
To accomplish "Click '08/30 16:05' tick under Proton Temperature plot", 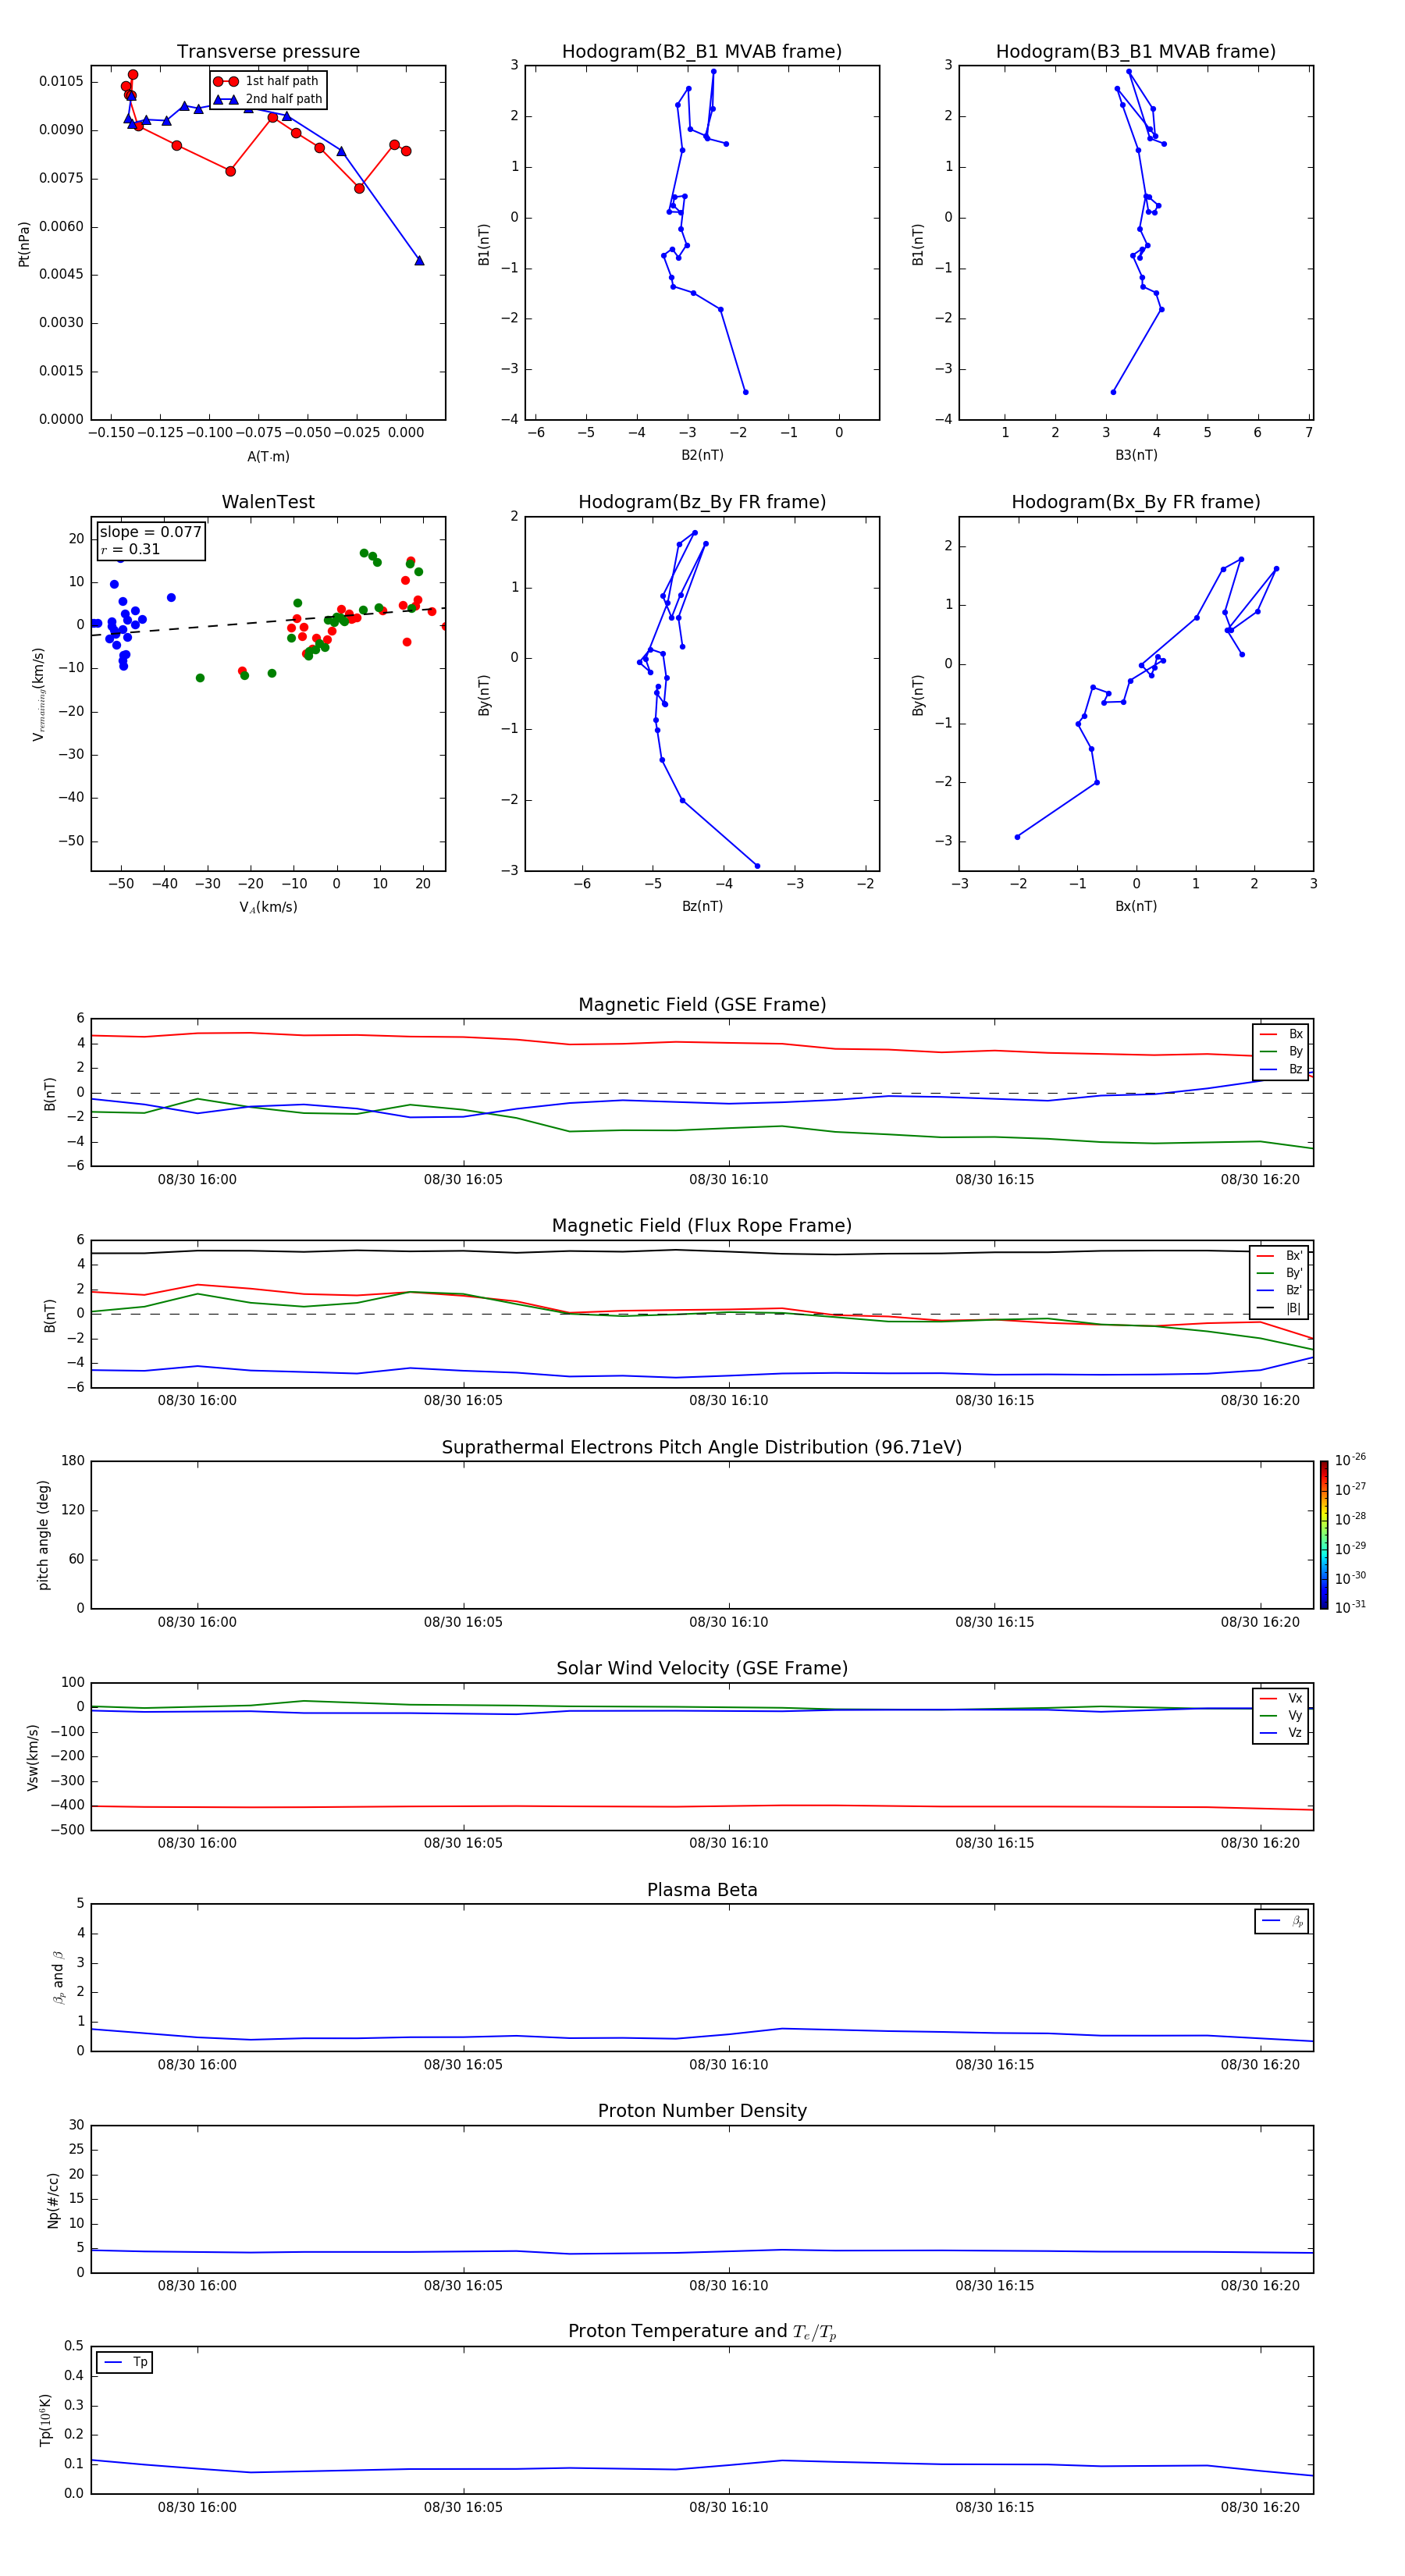I will point(463,2508).
